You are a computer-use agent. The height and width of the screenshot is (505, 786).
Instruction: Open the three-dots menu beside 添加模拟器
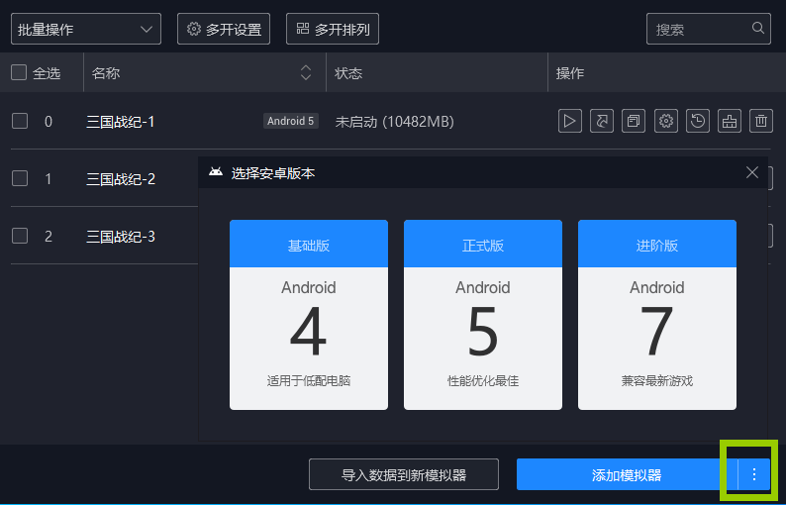(754, 474)
